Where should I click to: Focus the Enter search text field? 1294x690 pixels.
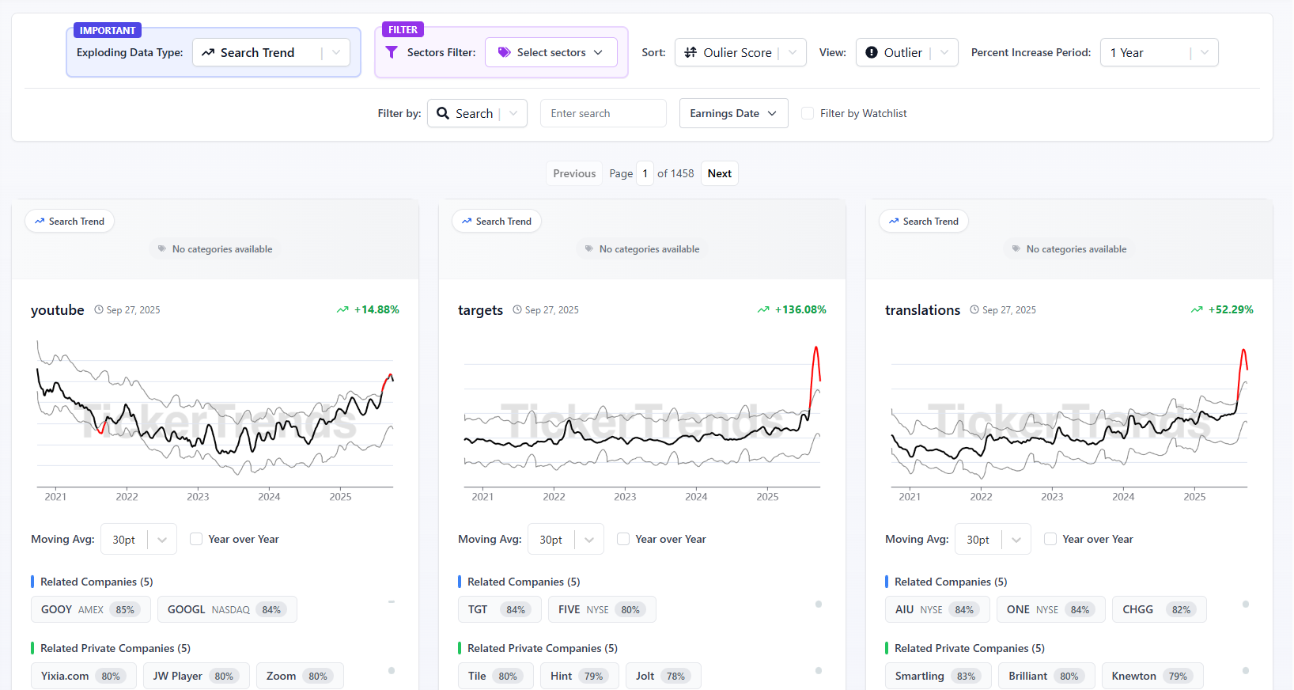pyautogui.click(x=603, y=113)
